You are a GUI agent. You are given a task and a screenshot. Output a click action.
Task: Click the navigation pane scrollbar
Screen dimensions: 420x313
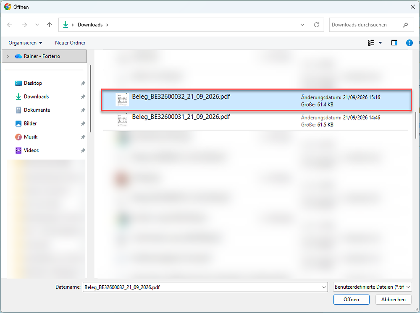point(90,99)
